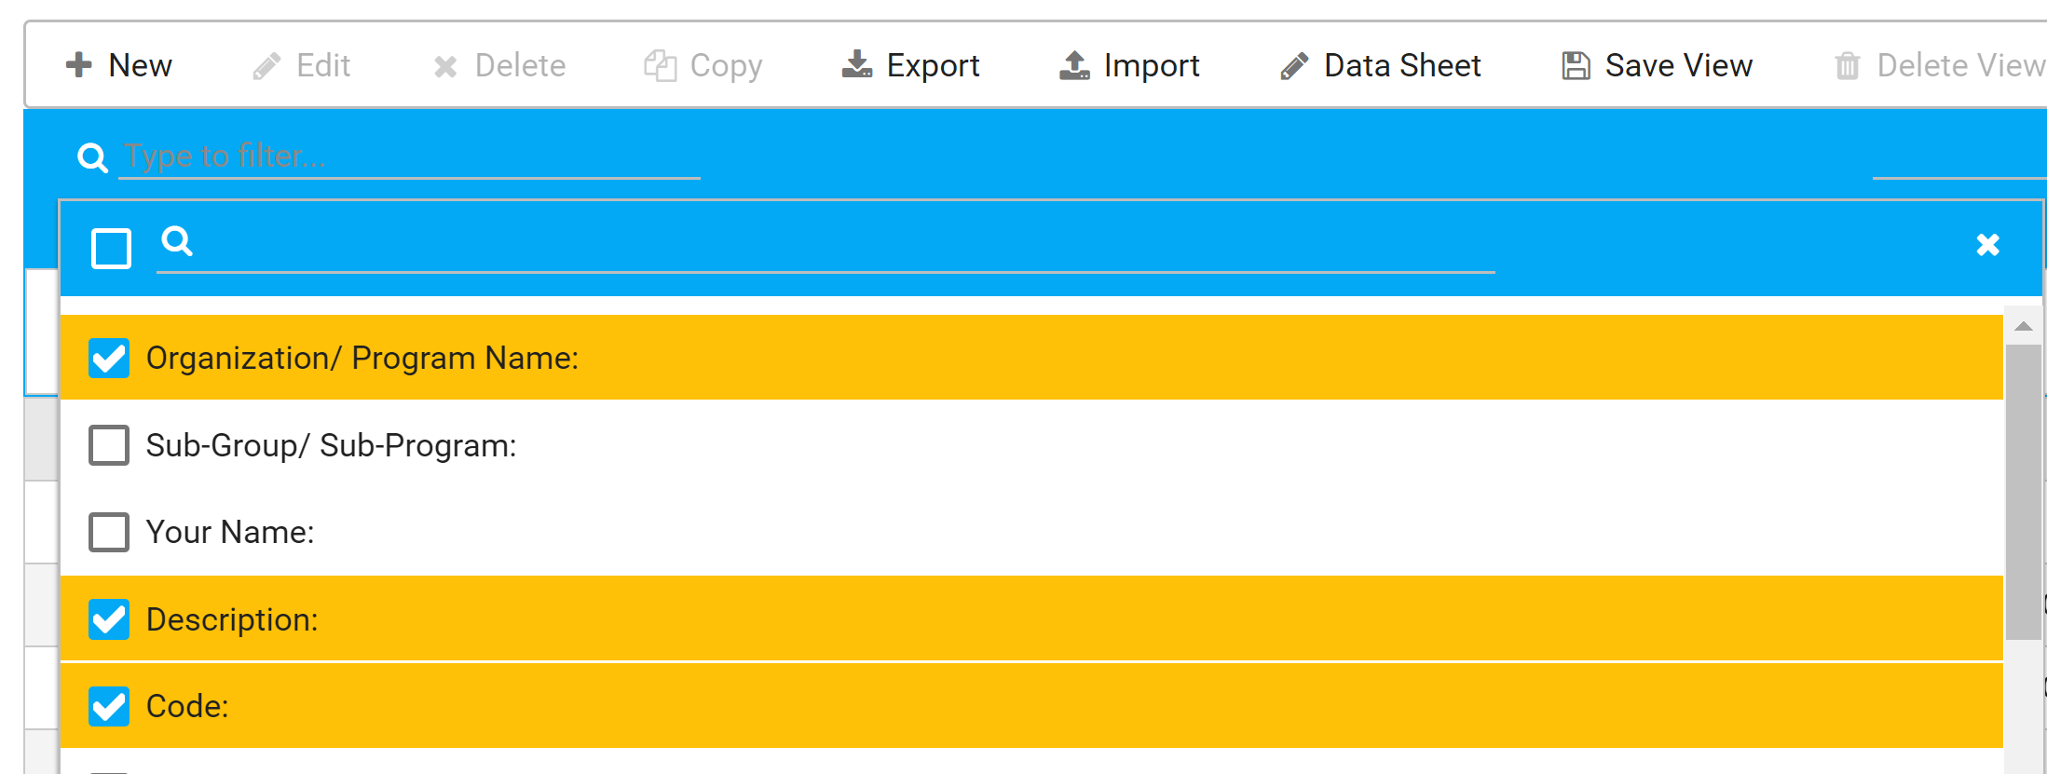Toggle the select-all columns checkbox
Viewport: 2047px width, 774px height.
(111, 249)
